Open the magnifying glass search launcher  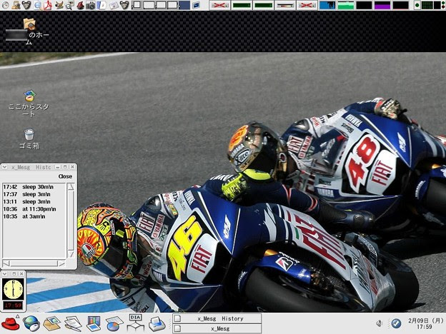point(38,5)
